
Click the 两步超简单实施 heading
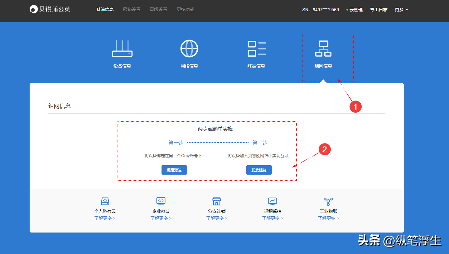point(215,129)
